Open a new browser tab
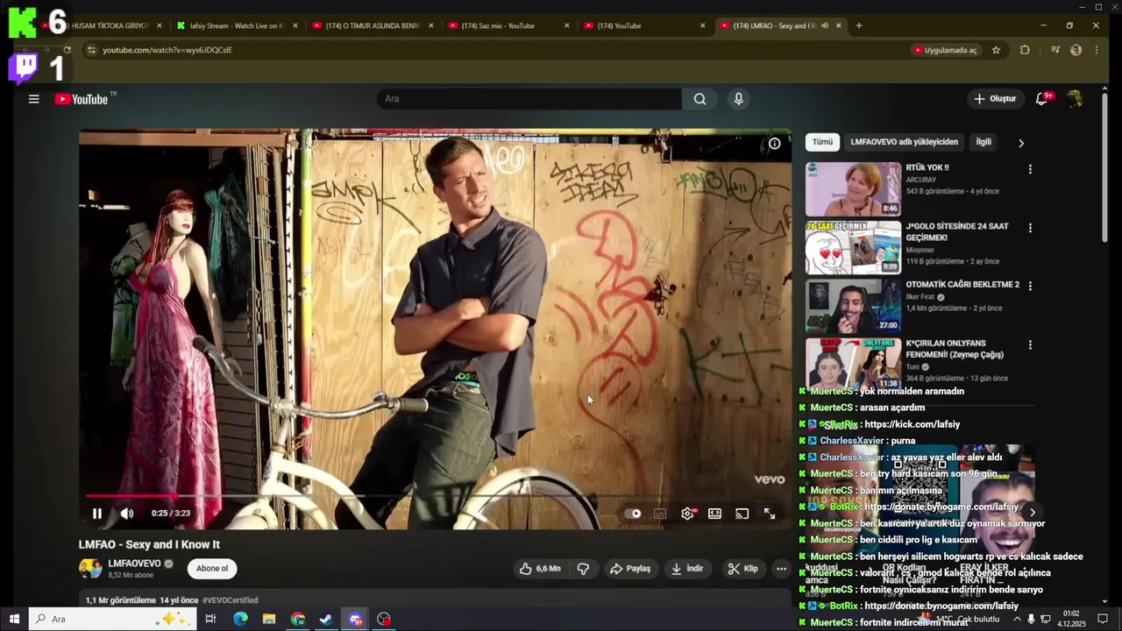Screen dimensions: 1122x631 pos(858,25)
